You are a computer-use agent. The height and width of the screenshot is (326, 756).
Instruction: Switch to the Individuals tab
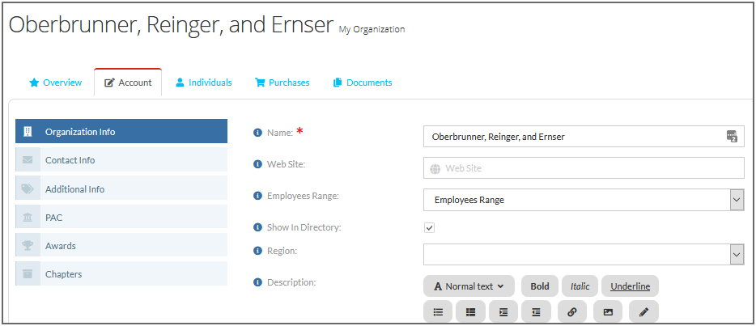point(203,83)
